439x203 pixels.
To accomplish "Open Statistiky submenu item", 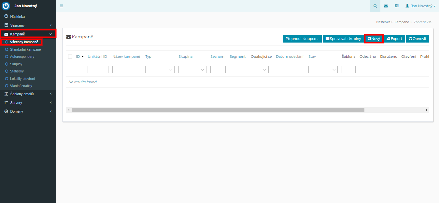I will 17,71.
